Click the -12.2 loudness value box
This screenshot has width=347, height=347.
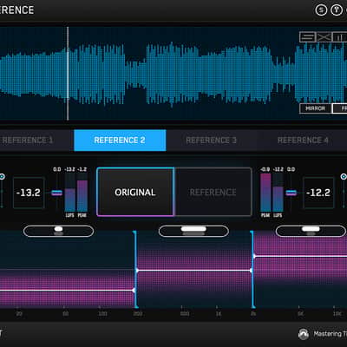click(x=318, y=193)
